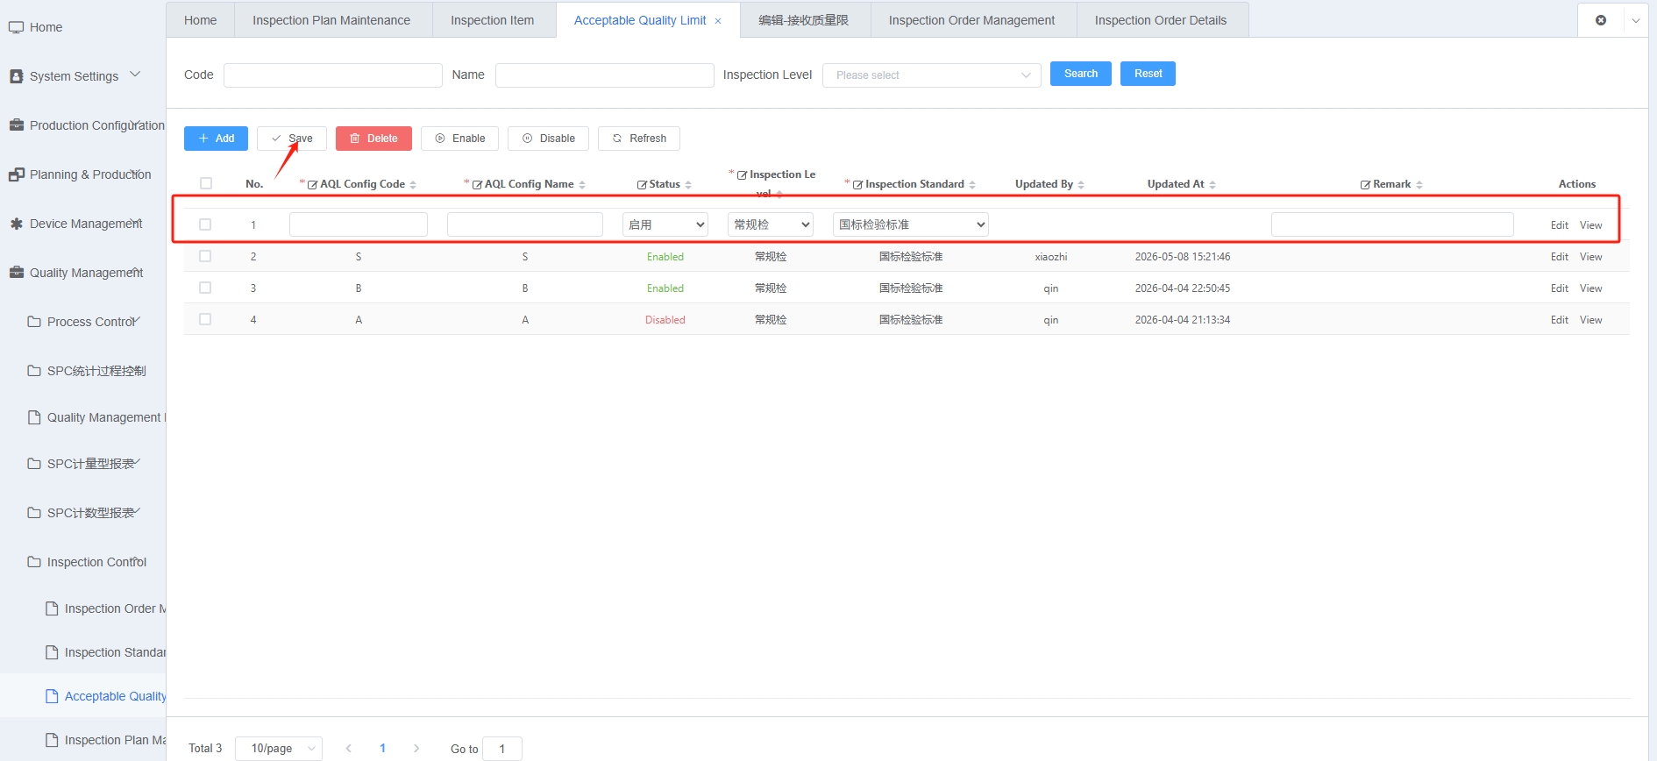The width and height of the screenshot is (1657, 761).
Task: Go to previous page arrow
Action: click(x=349, y=748)
